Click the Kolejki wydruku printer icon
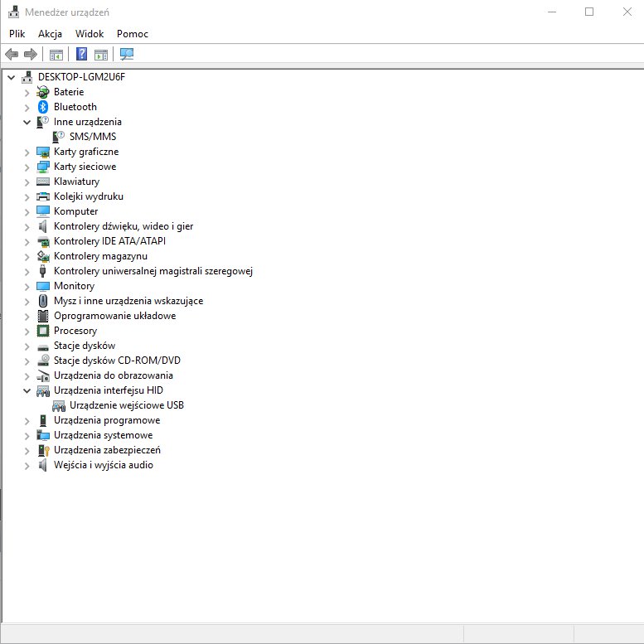The width and height of the screenshot is (644, 644). tap(43, 196)
